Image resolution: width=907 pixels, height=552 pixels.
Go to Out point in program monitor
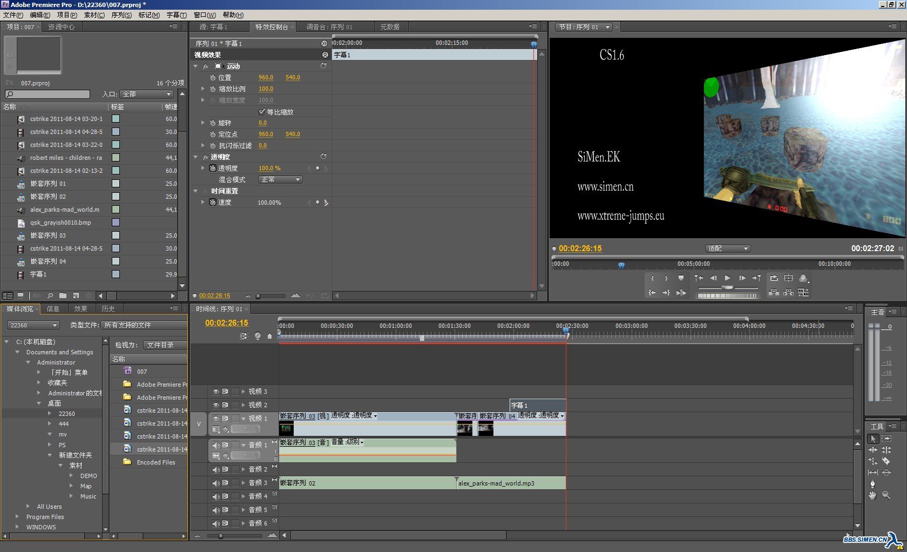pos(667,293)
